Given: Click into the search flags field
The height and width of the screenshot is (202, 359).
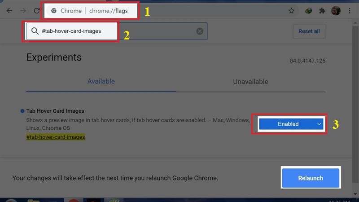Looking at the screenshot, I should 116,31.
